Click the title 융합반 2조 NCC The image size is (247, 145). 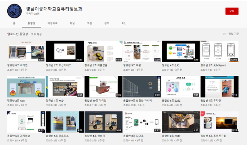point(171,136)
